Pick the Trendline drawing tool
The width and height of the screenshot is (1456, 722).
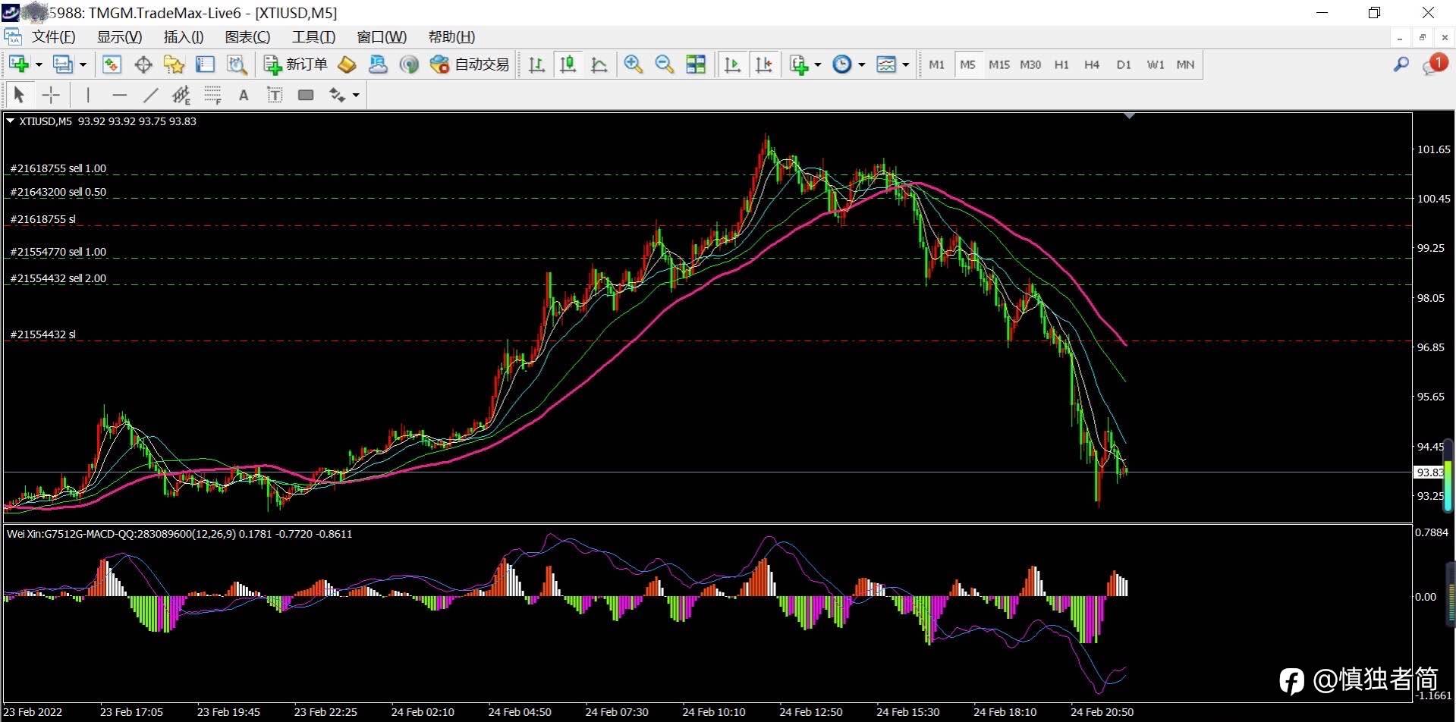pyautogui.click(x=151, y=96)
